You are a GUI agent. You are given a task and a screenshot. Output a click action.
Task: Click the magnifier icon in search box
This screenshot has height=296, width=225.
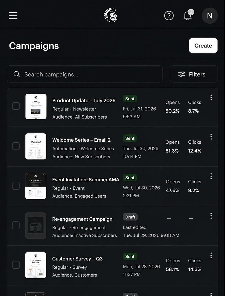(x=17, y=74)
